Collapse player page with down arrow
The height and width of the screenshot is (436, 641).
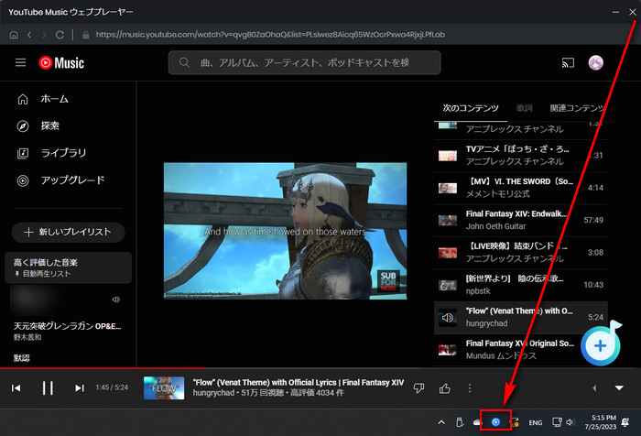619,387
